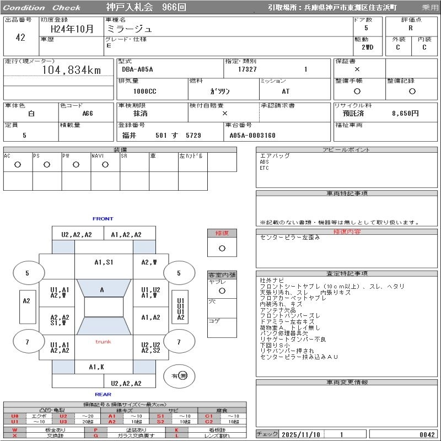Click the rear-right tire oval marked 7
Viewport: 441px width, 441px height.
tap(179, 342)
